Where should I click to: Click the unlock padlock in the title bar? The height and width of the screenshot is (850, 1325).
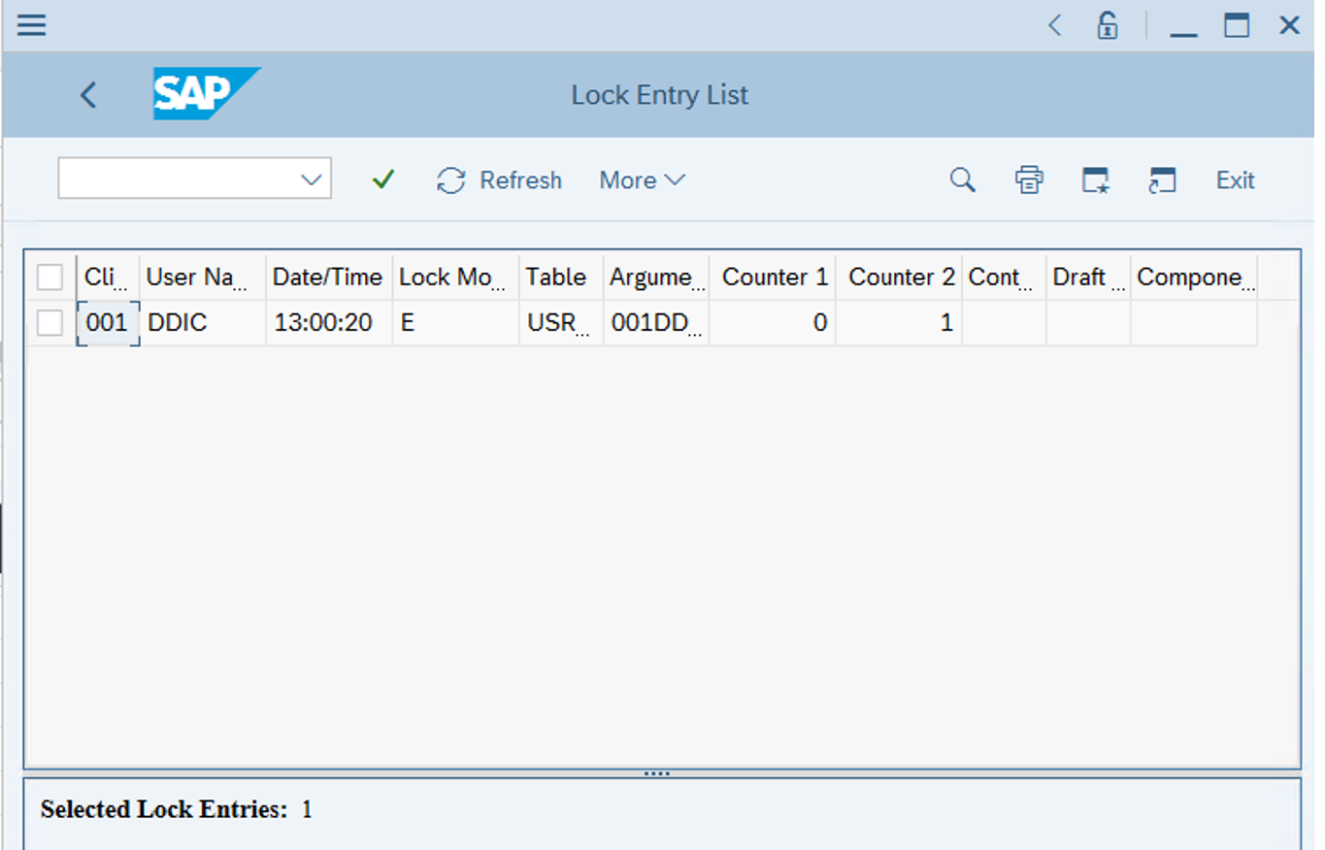click(1107, 25)
